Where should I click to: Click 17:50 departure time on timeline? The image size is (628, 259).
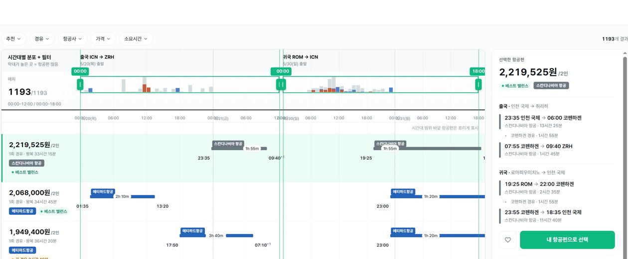(172, 245)
